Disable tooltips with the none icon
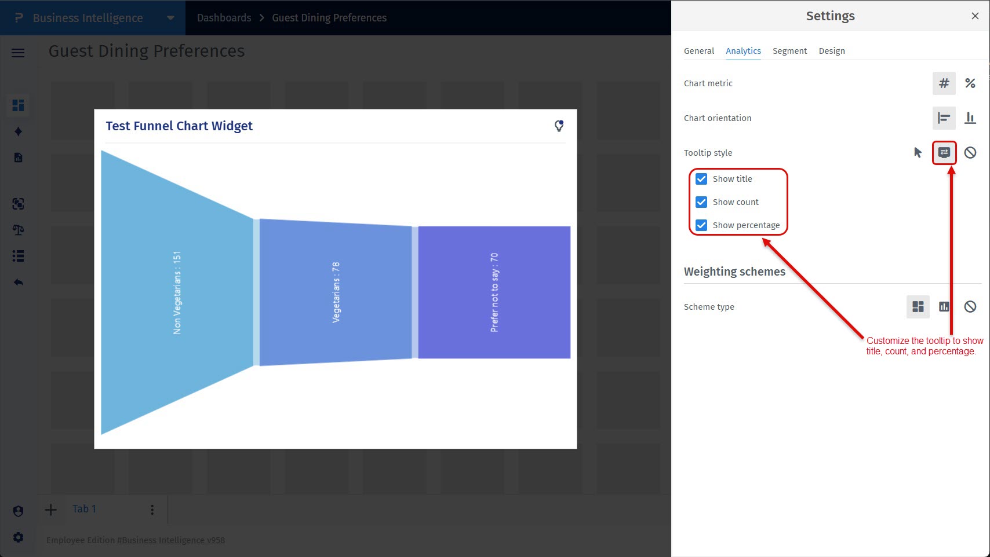 [x=970, y=153]
